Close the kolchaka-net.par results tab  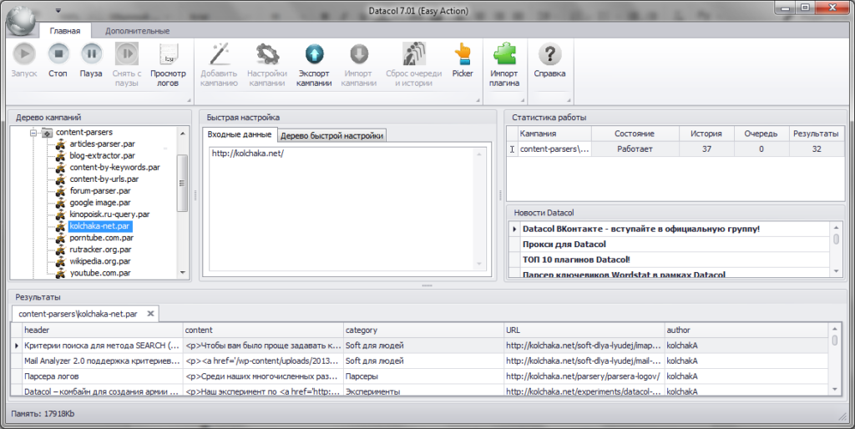(150, 314)
